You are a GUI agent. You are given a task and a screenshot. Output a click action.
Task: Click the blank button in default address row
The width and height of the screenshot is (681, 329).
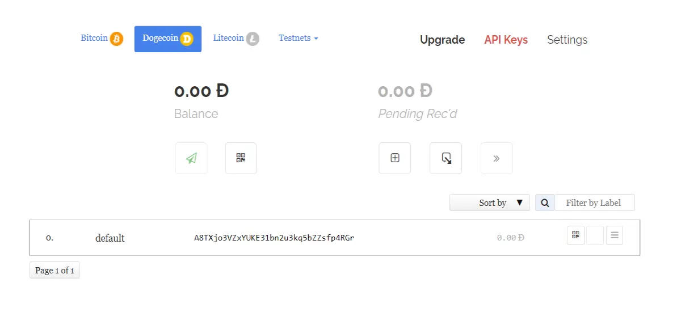[x=595, y=235]
